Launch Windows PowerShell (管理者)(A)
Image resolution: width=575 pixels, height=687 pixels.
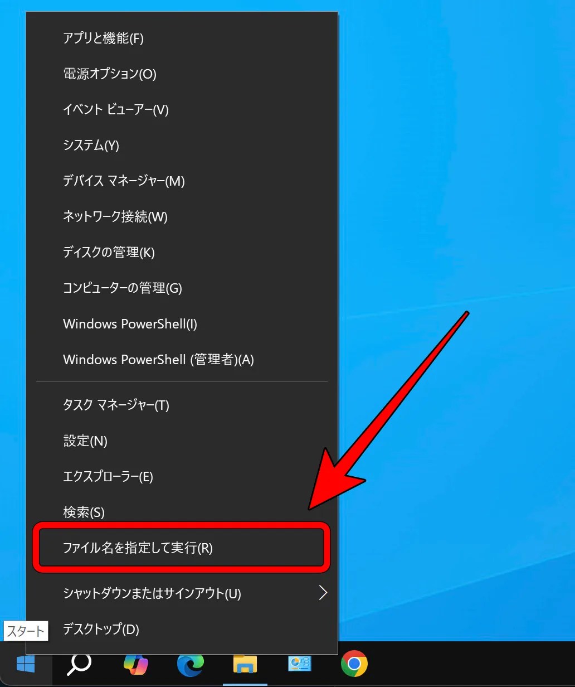point(182,360)
